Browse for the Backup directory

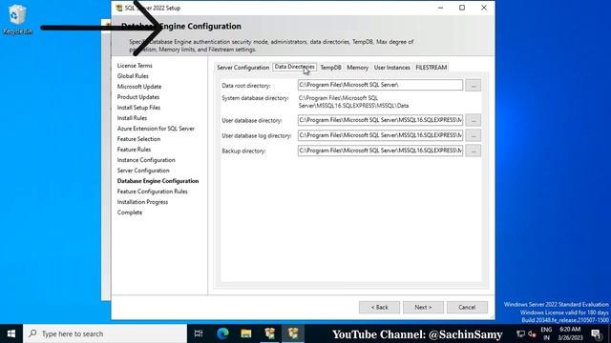tap(474, 151)
